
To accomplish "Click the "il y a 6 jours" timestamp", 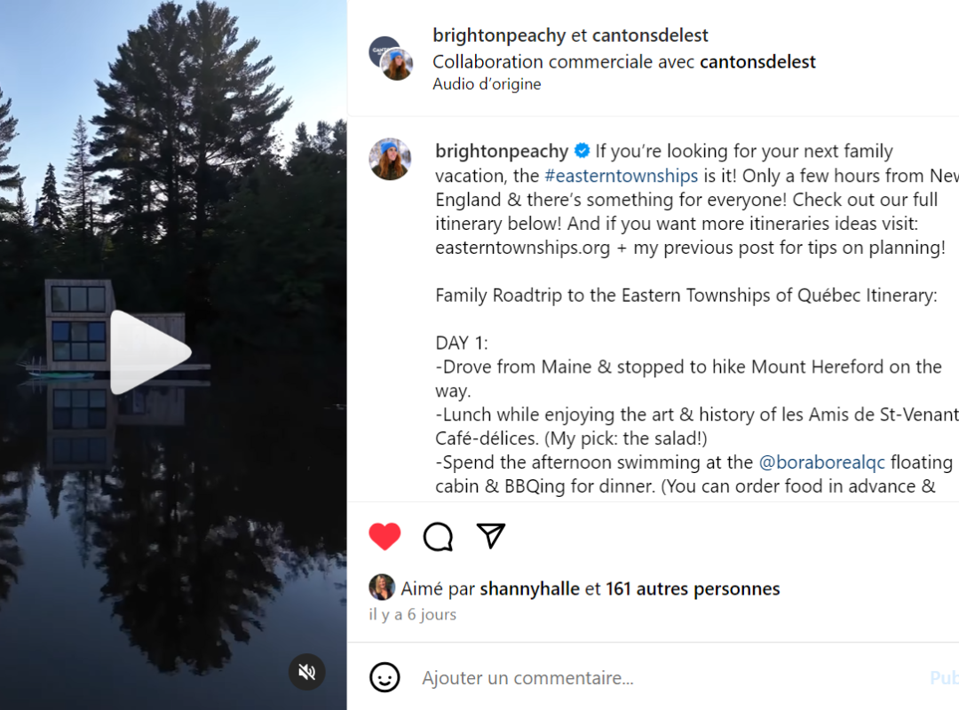I will [x=413, y=614].
